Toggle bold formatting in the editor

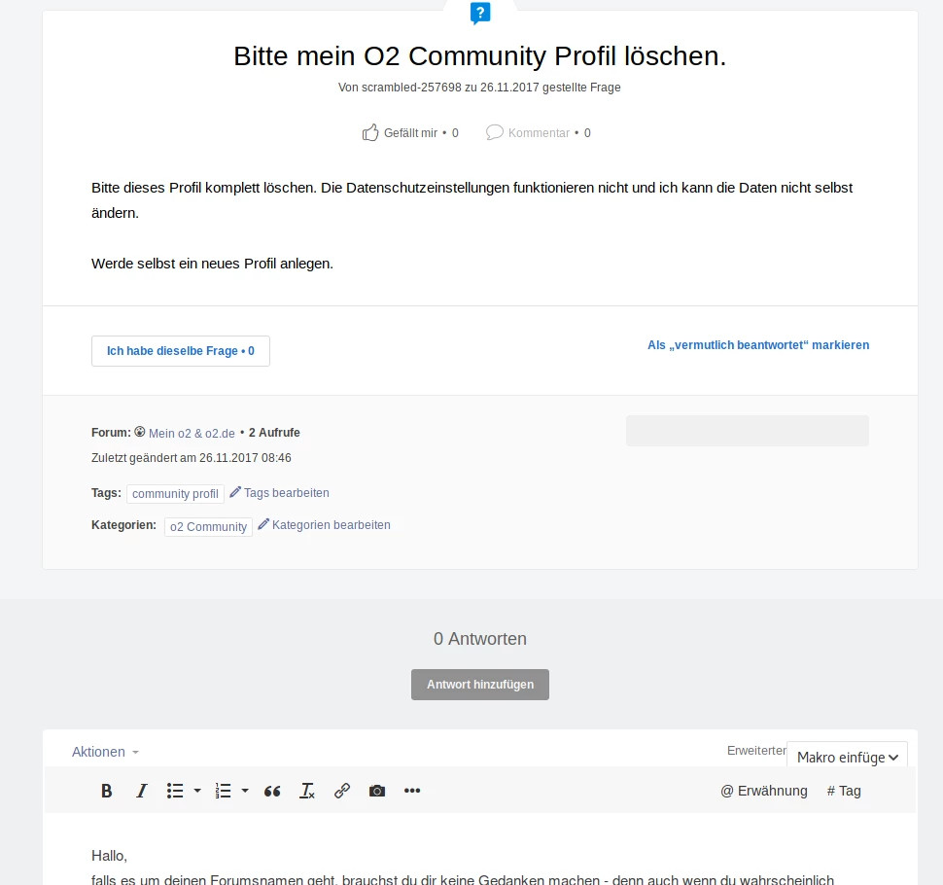pos(106,791)
